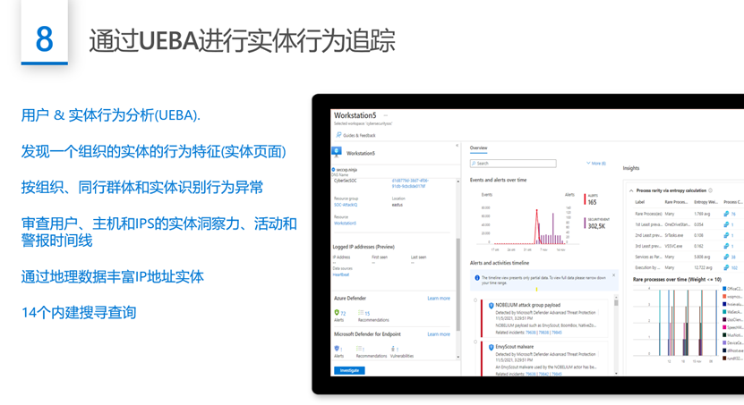
Task: Click the Workstation5 computer entity icon
Action: pyautogui.click(x=337, y=152)
